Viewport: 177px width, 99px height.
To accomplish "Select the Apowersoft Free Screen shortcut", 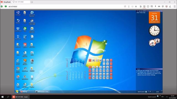I will coord(32,14).
